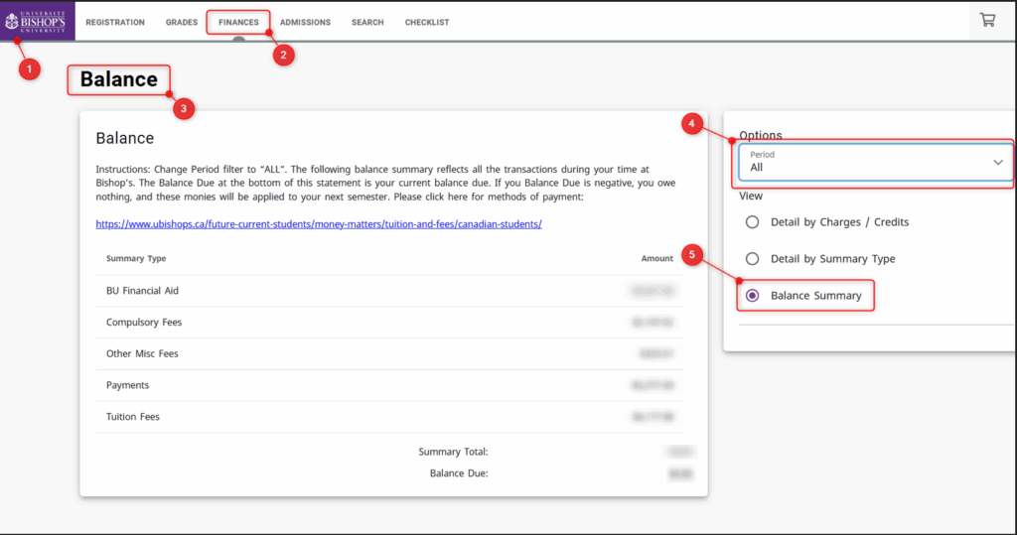Viewport: 1017px width, 535px height.
Task: Click the Other Misc Fees row
Action: click(389, 353)
